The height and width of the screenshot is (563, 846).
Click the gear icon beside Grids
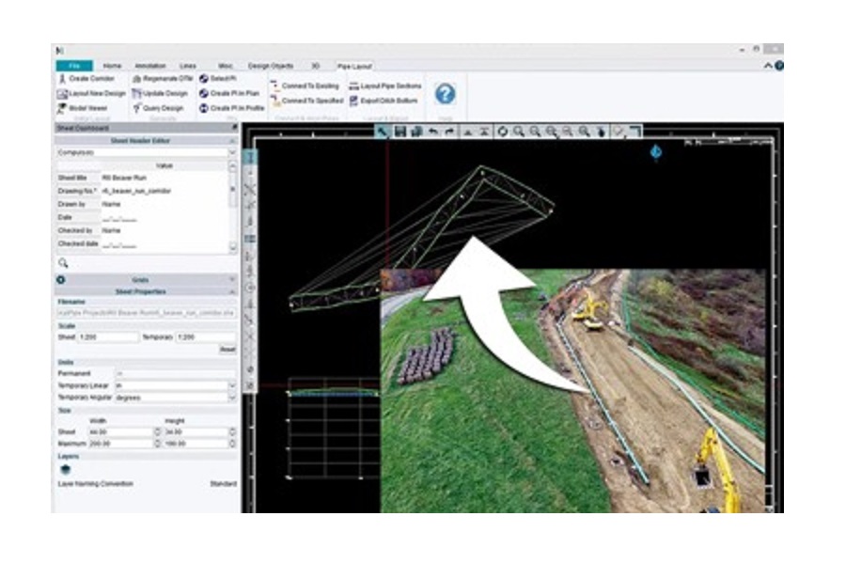pyautogui.click(x=61, y=280)
